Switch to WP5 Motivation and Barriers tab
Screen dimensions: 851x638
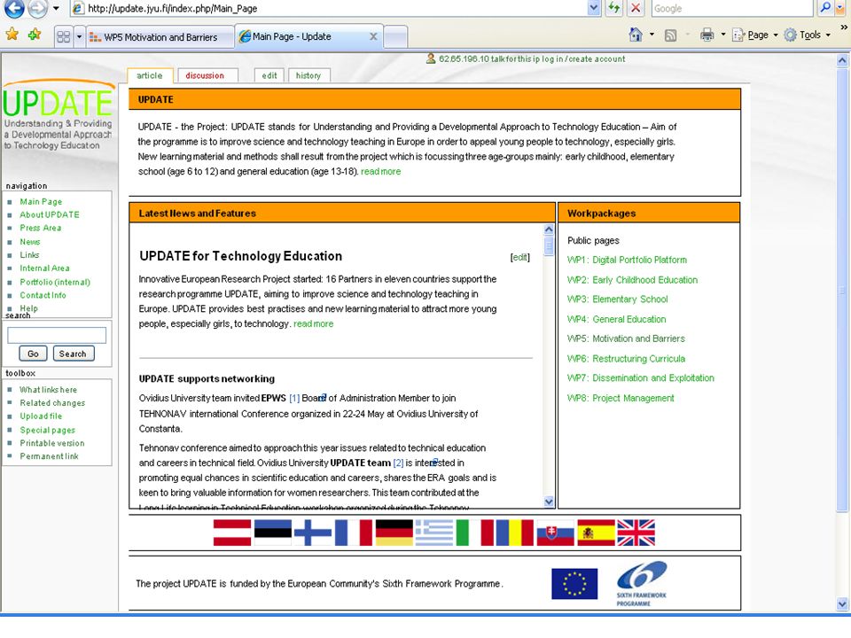click(160, 37)
